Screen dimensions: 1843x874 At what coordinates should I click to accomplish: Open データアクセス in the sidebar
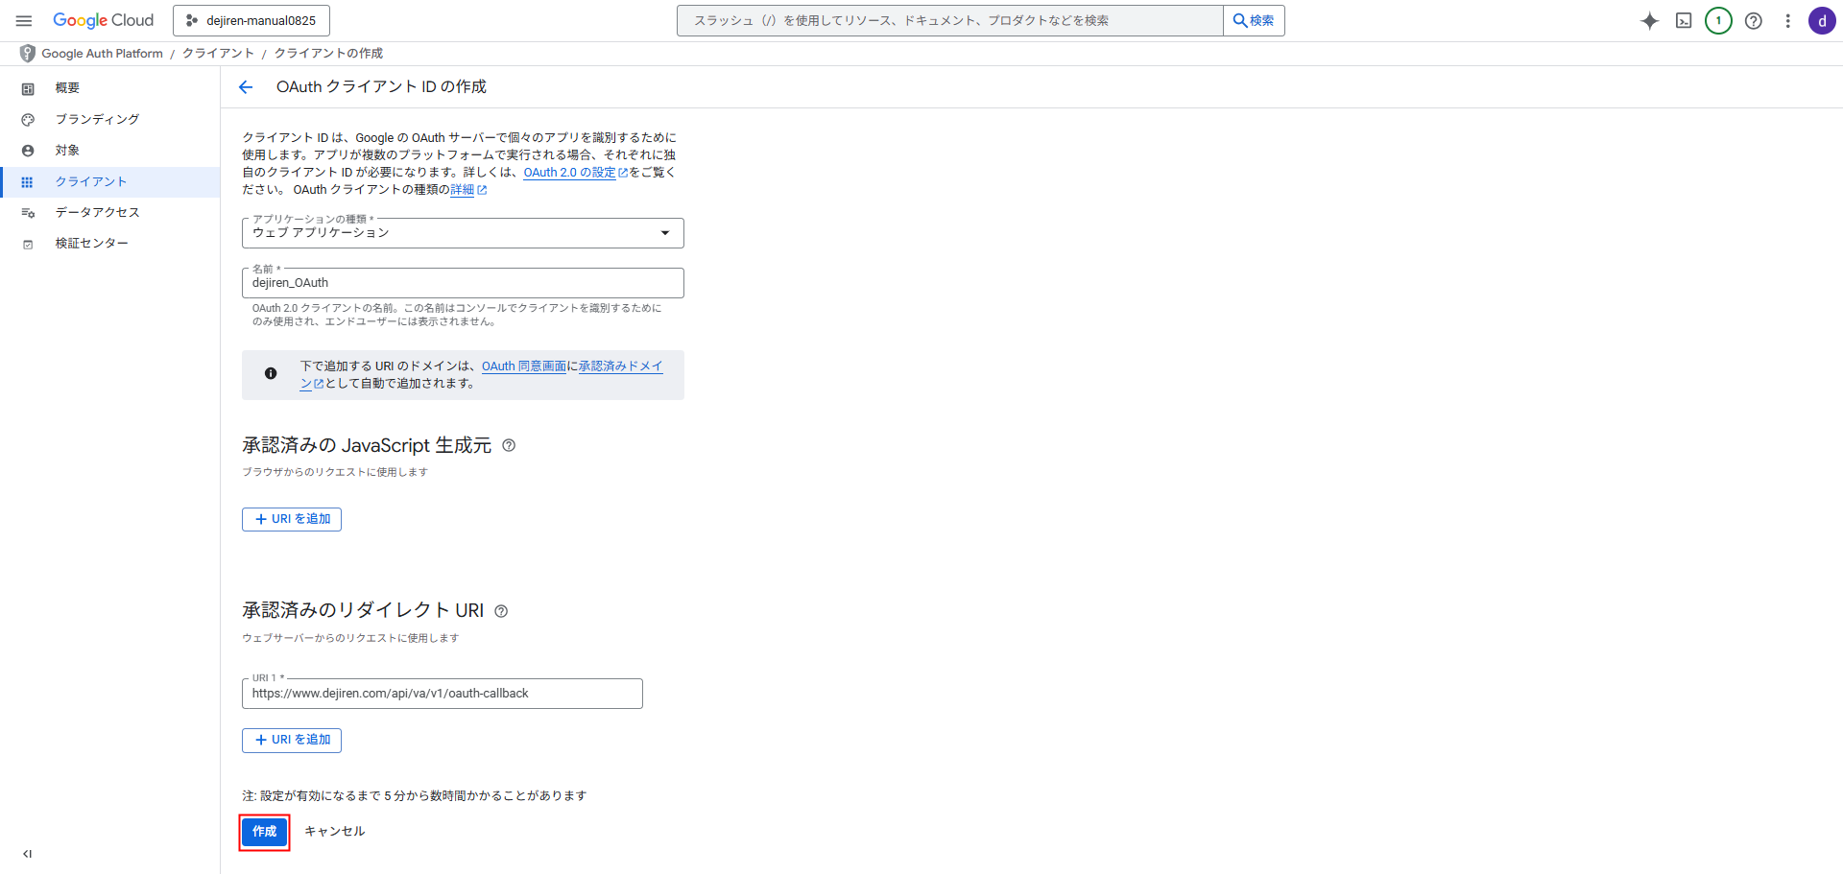(97, 212)
